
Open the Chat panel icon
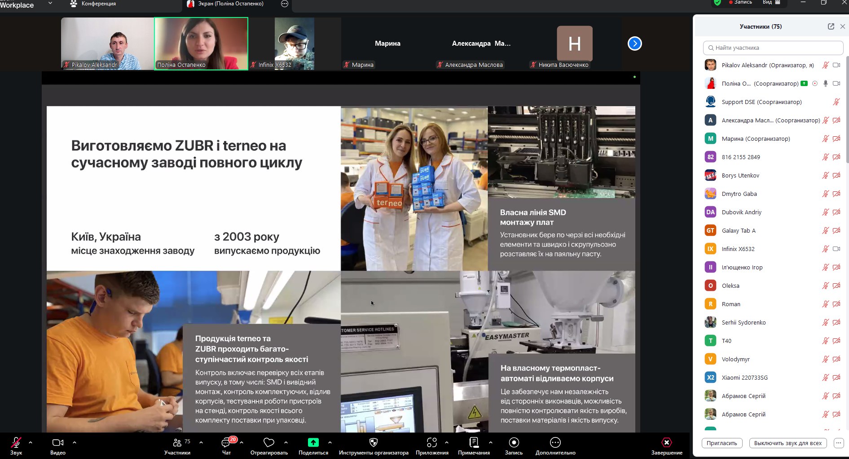[226, 443]
